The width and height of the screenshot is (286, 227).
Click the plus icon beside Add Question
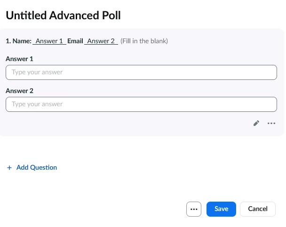click(x=9, y=167)
